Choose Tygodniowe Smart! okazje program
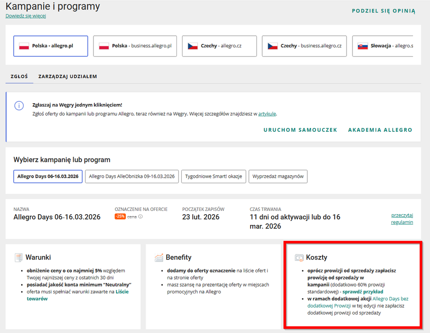The image size is (430, 333). click(213, 176)
